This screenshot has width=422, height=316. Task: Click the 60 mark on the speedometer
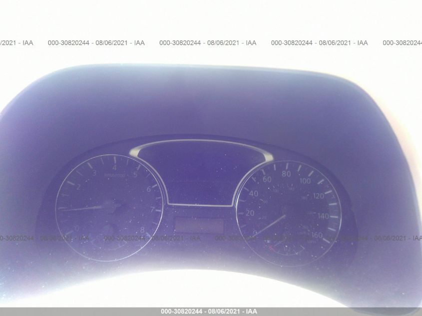point(267,179)
